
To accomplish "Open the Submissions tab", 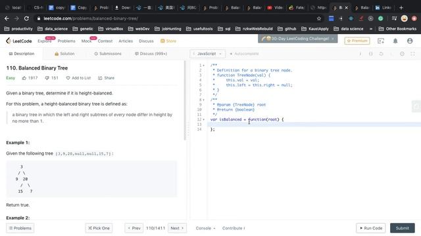I will coord(108,54).
